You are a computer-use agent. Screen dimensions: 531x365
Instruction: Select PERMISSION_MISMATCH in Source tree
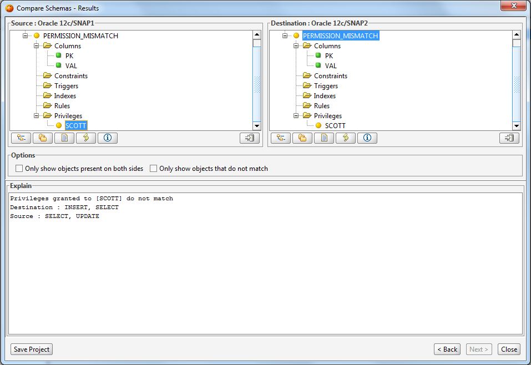[x=80, y=36]
